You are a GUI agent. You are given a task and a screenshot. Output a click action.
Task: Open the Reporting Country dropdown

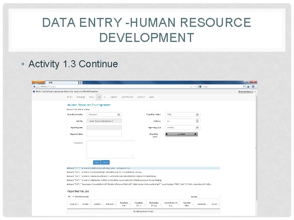[104, 114]
